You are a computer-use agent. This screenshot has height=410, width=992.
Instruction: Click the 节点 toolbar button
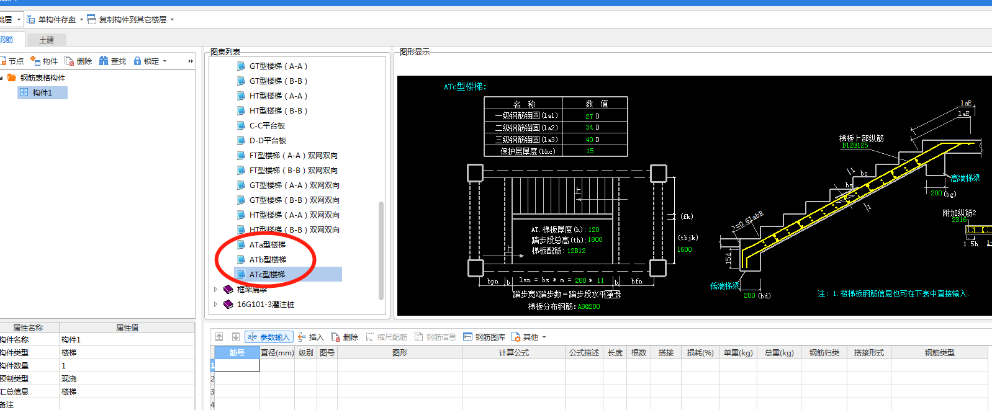[x=11, y=61]
